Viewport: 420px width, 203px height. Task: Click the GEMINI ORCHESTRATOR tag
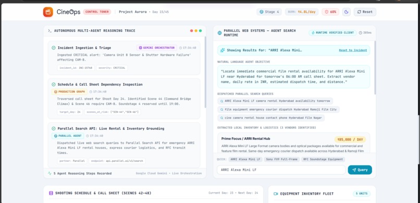pyautogui.click(x=157, y=47)
